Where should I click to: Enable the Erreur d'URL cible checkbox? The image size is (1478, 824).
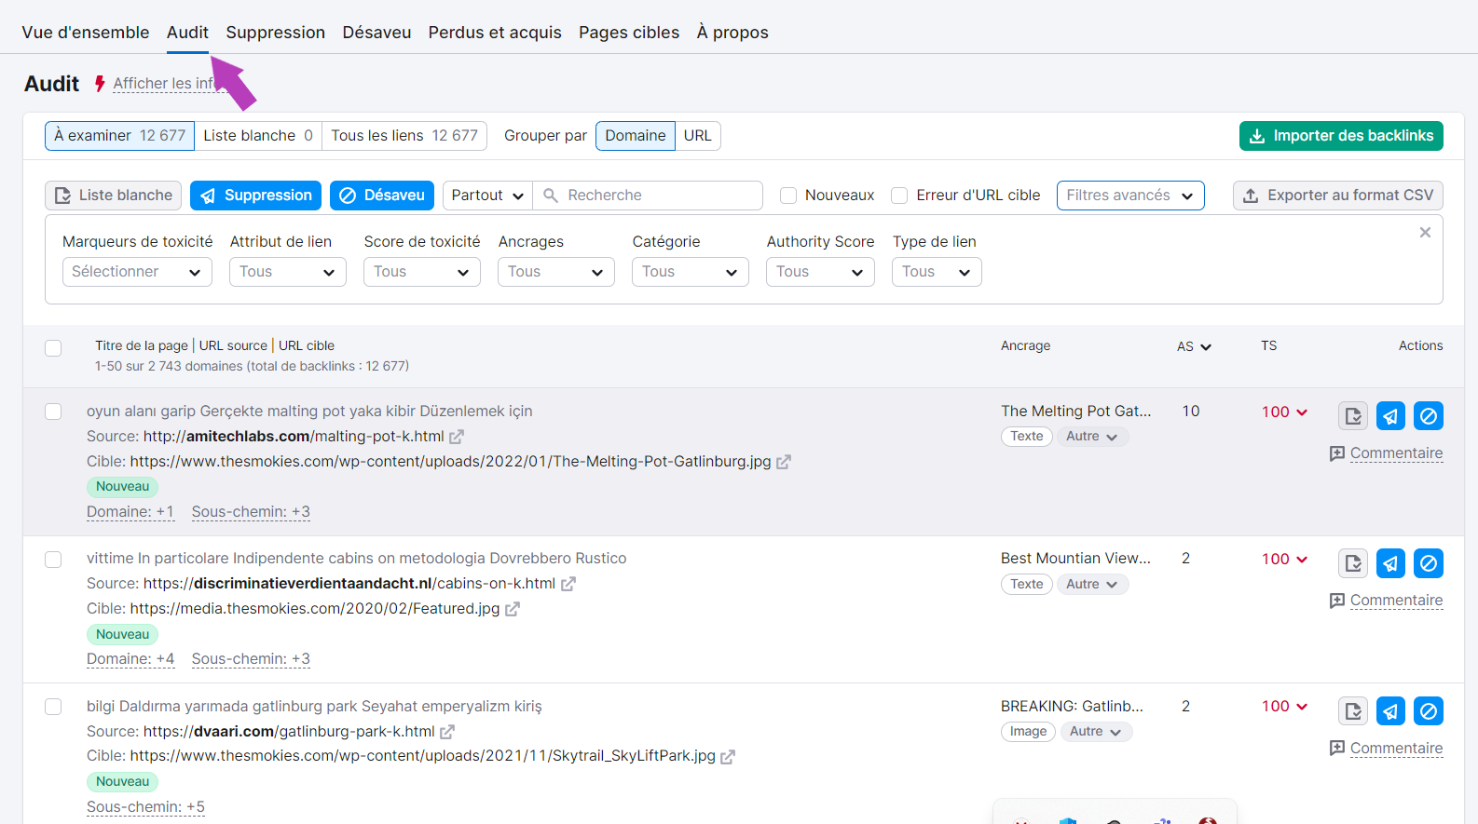click(899, 196)
